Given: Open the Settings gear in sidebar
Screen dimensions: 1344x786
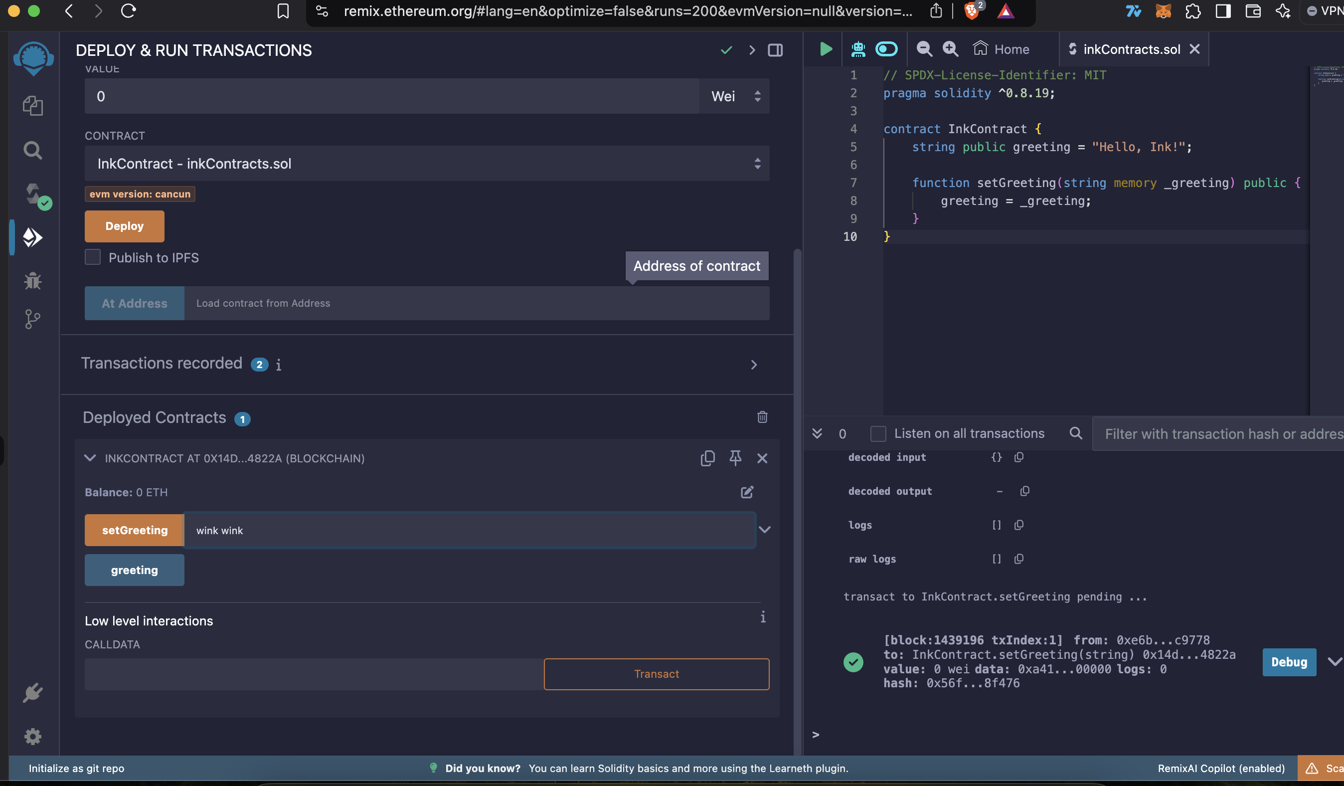Looking at the screenshot, I should tap(33, 736).
